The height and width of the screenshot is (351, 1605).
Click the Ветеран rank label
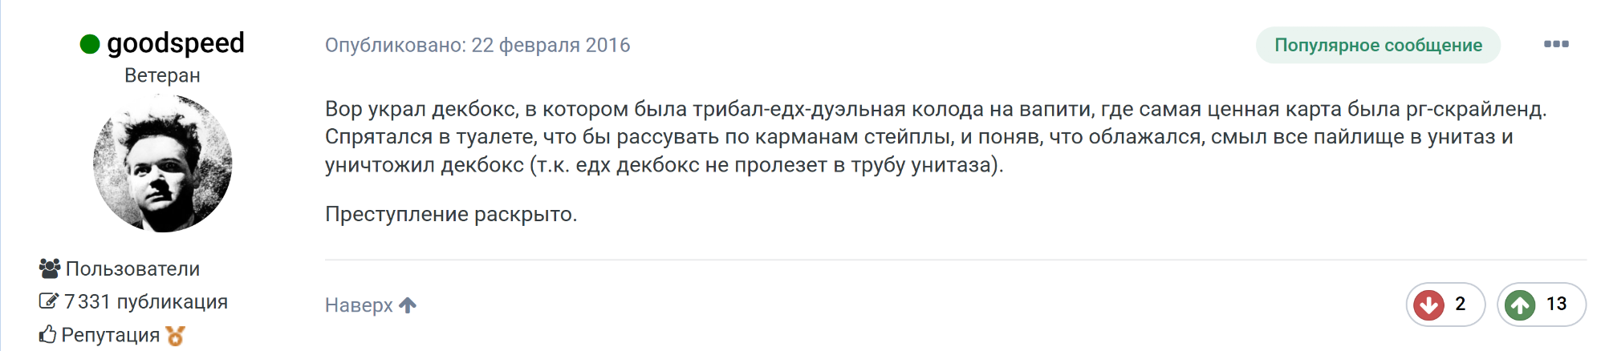click(162, 75)
